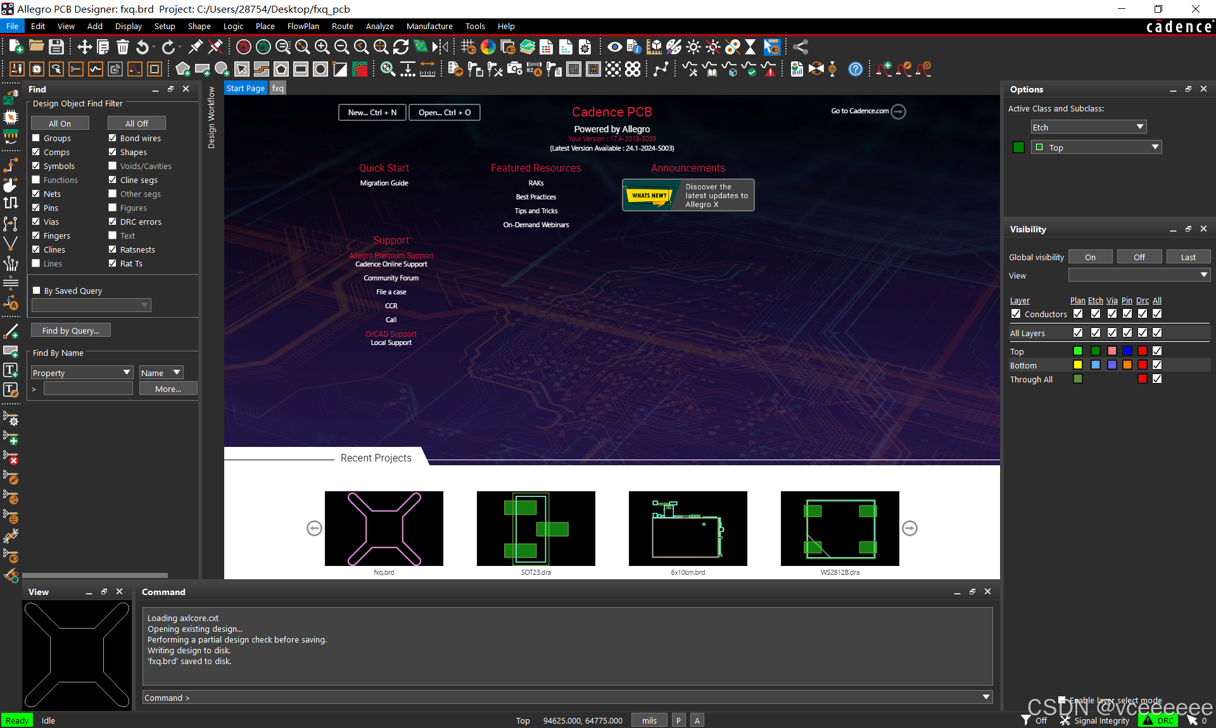Switch to the fxq design tab
Image resolution: width=1216 pixels, height=728 pixels.
click(277, 88)
